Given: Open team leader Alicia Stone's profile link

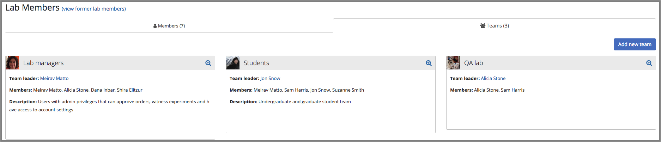Looking at the screenshot, I should 493,79.
